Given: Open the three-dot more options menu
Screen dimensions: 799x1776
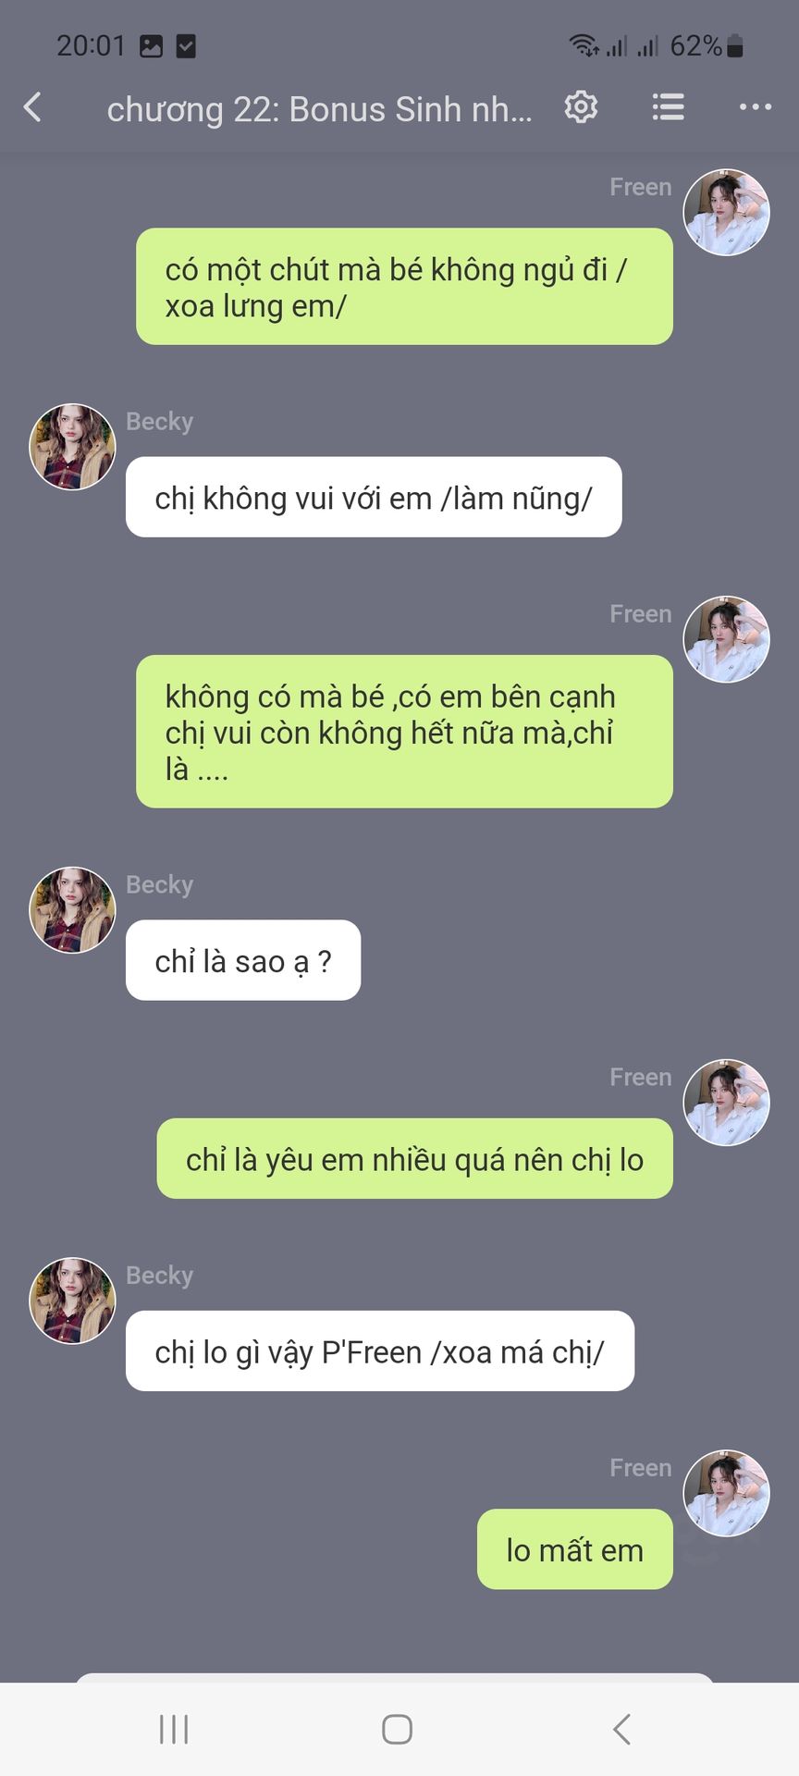Looking at the screenshot, I should coord(755,107).
